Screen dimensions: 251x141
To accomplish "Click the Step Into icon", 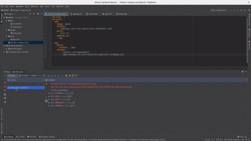I will [x=52, y=76].
